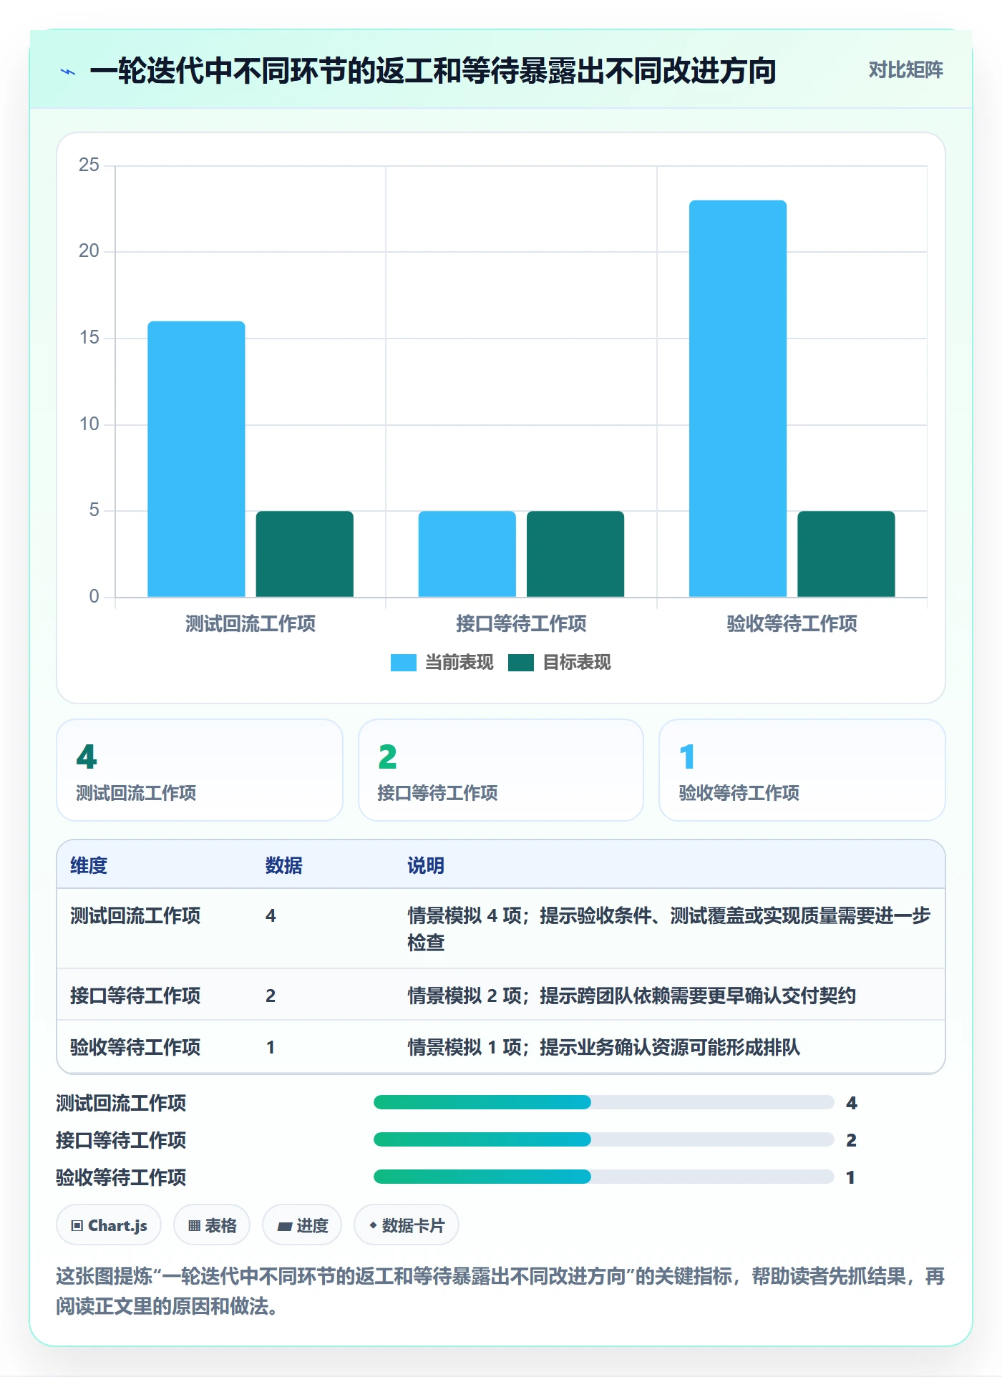Select table row cell 接口等待工作项

tap(135, 996)
